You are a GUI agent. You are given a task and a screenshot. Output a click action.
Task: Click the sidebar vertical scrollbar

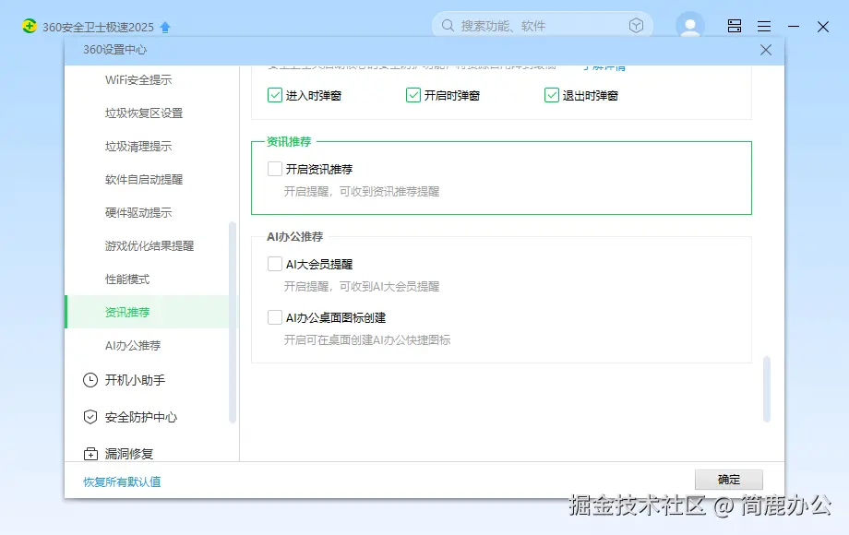(233, 323)
